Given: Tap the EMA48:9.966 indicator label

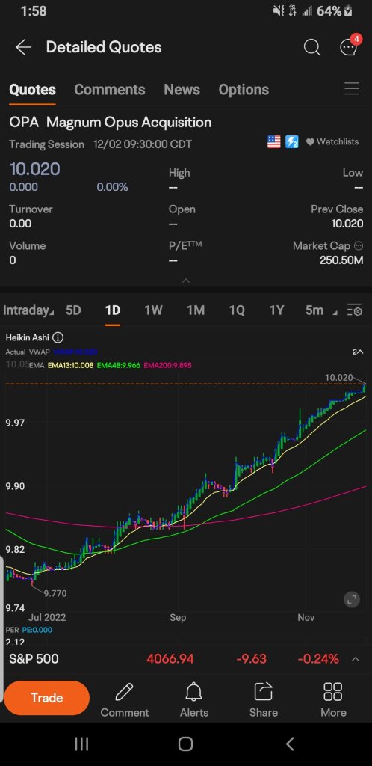Looking at the screenshot, I should coord(119,365).
